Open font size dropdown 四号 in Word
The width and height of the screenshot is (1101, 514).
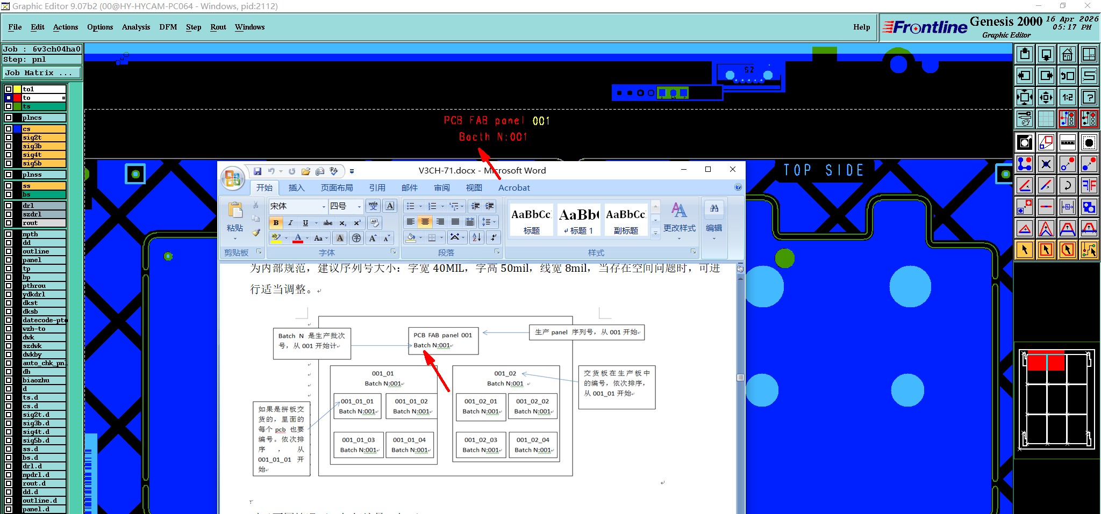click(x=359, y=206)
